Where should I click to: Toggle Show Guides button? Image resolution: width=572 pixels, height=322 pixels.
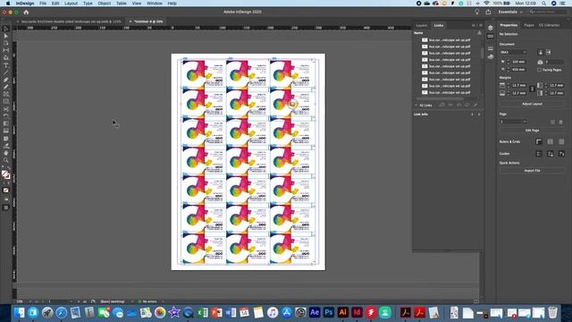(x=539, y=154)
